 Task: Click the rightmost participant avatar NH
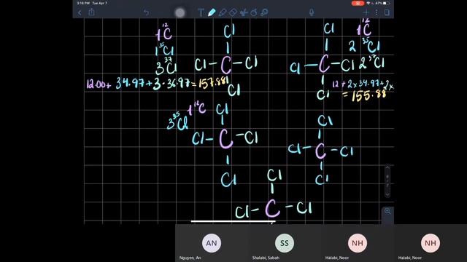tap(431, 243)
